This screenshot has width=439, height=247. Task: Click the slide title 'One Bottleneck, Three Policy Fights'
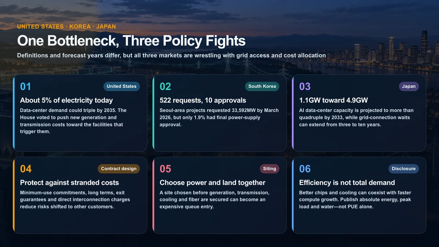[131, 41]
